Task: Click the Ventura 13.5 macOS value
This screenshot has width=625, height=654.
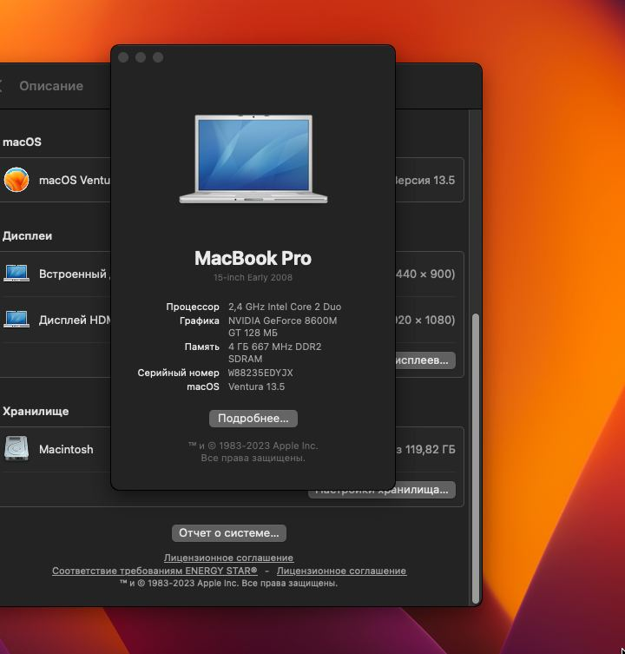Action: pos(256,386)
